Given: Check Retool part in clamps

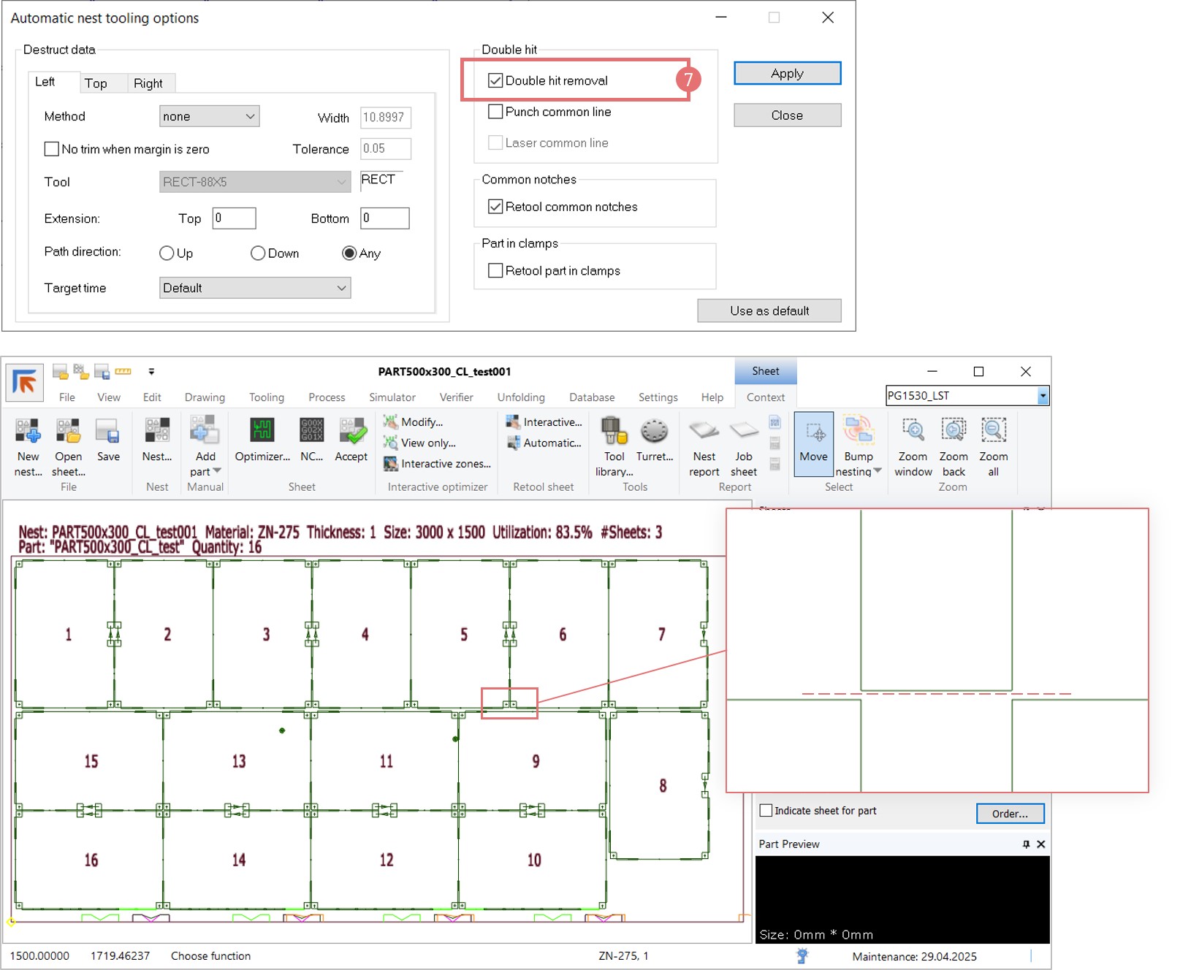Looking at the screenshot, I should (495, 270).
